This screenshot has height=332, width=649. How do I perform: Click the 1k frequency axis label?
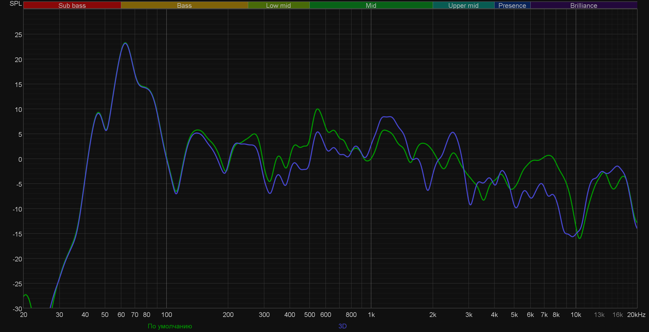371,315
